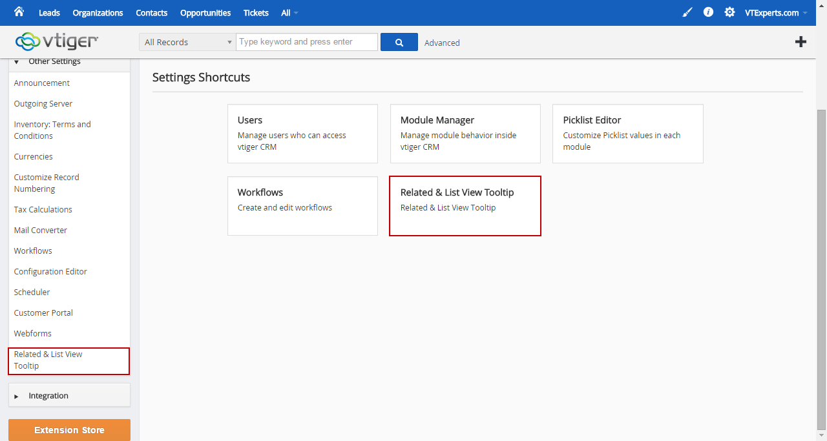Collapse the Other Settings section

tap(69, 63)
